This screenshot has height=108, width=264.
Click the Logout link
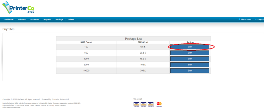pos(260,19)
